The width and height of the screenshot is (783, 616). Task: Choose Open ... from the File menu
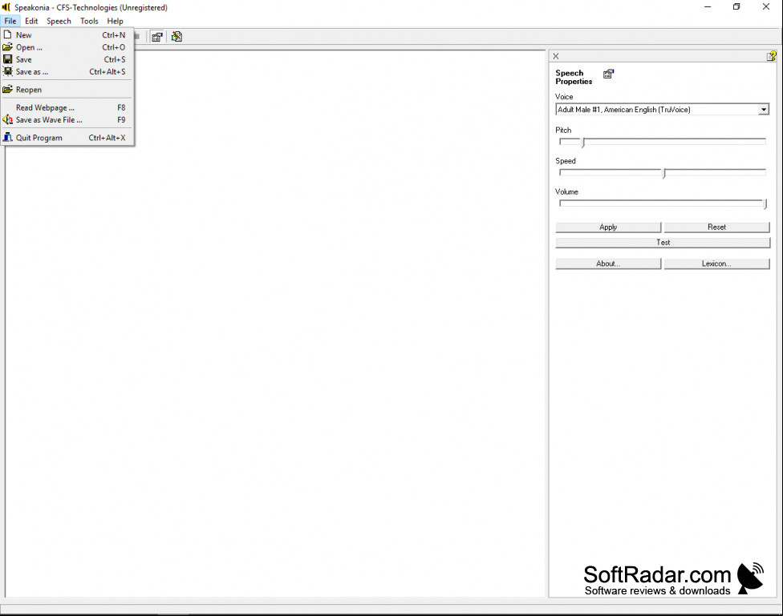(67, 47)
